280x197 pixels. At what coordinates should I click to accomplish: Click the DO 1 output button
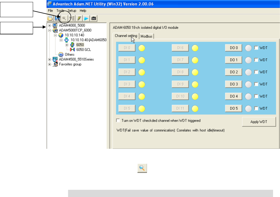click(234, 60)
